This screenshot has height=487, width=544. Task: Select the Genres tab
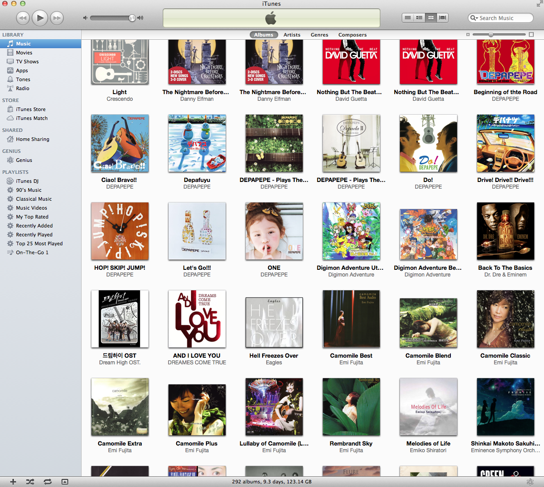(x=319, y=35)
